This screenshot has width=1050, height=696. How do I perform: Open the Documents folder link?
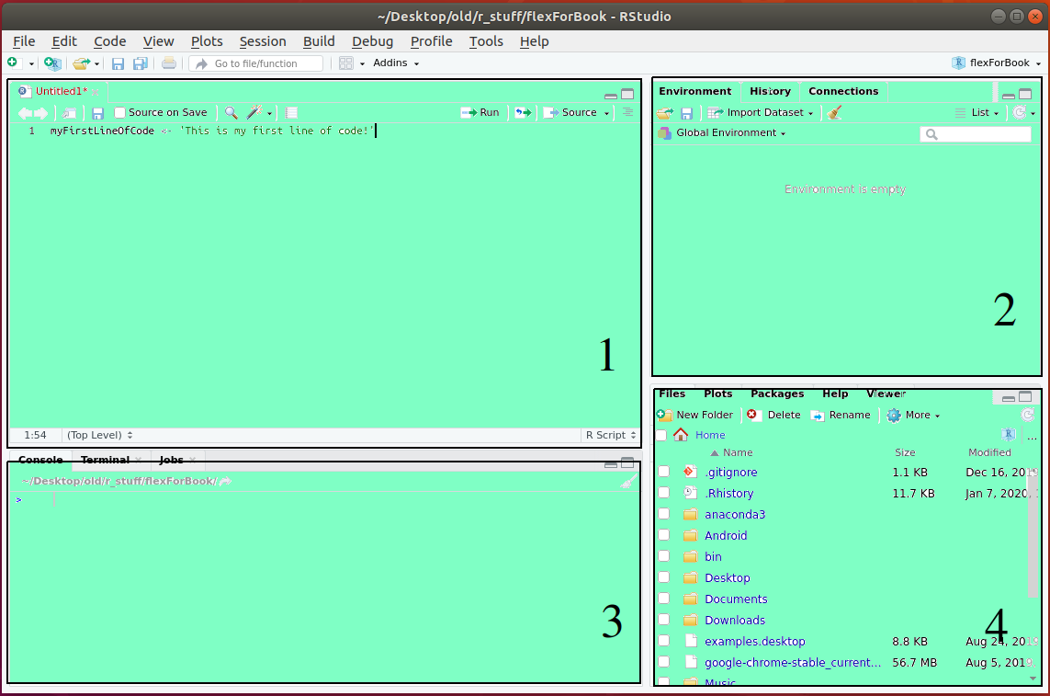736,599
